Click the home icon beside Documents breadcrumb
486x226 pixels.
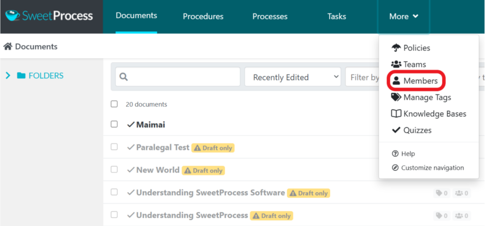[8, 47]
